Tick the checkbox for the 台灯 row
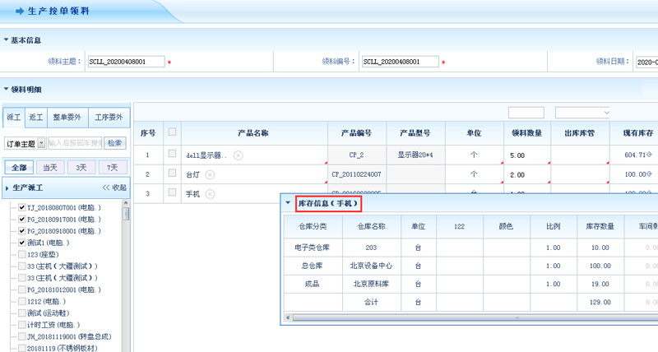The height and width of the screenshot is (352, 658). click(x=172, y=174)
